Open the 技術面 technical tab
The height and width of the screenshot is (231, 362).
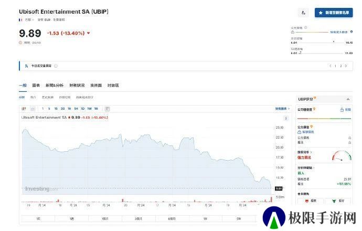click(96, 86)
